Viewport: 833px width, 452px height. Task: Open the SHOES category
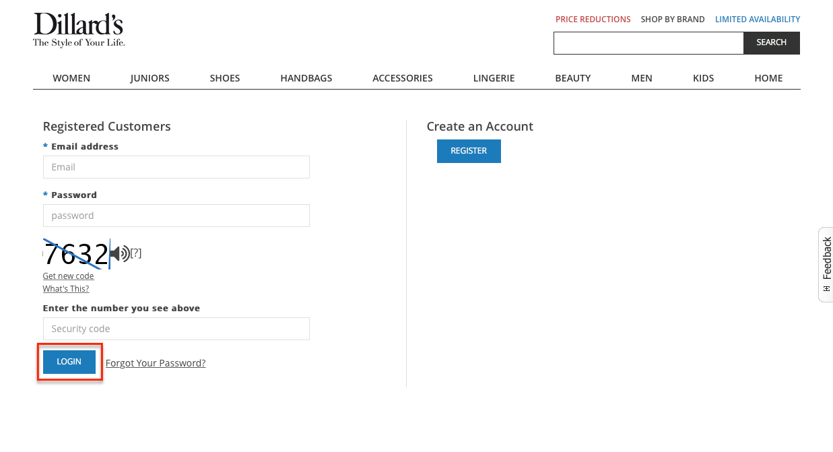225,77
